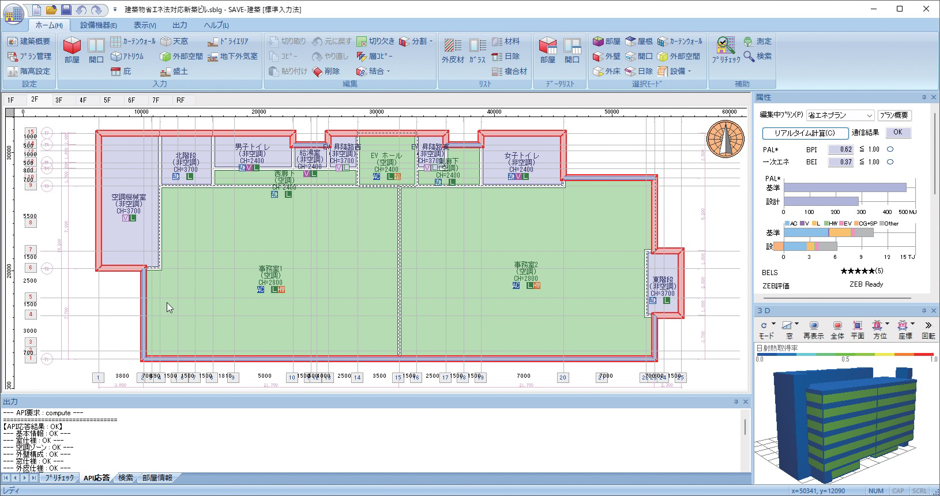The height and width of the screenshot is (496, 940).
Task: Select the 測定 measurement tool
Action: (x=757, y=42)
